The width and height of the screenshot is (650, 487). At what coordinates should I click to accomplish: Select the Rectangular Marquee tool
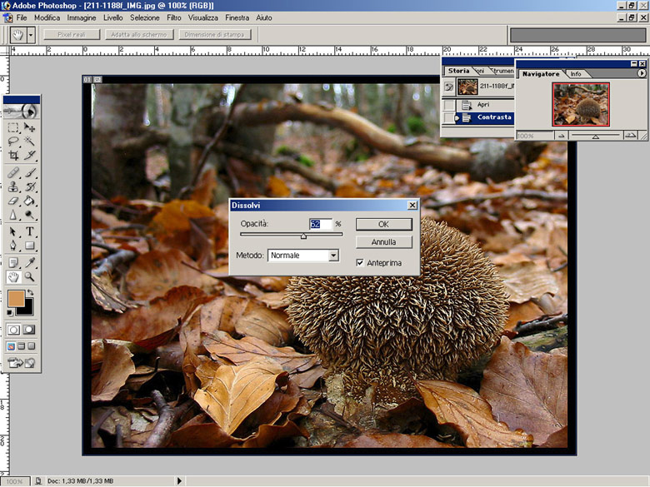[13, 128]
